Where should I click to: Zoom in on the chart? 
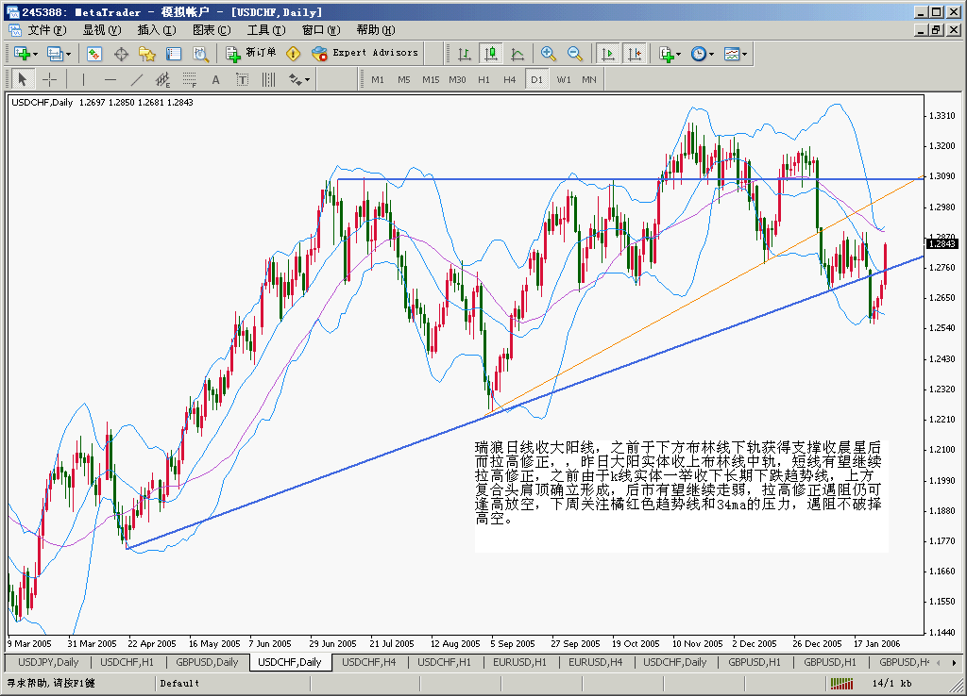click(548, 54)
